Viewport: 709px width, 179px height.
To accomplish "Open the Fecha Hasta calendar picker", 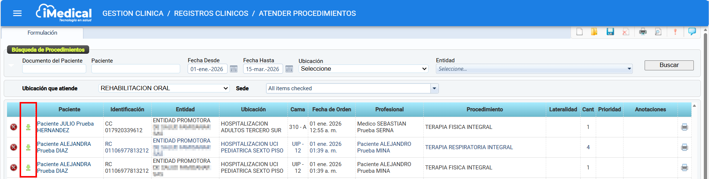I will pyautogui.click(x=289, y=69).
